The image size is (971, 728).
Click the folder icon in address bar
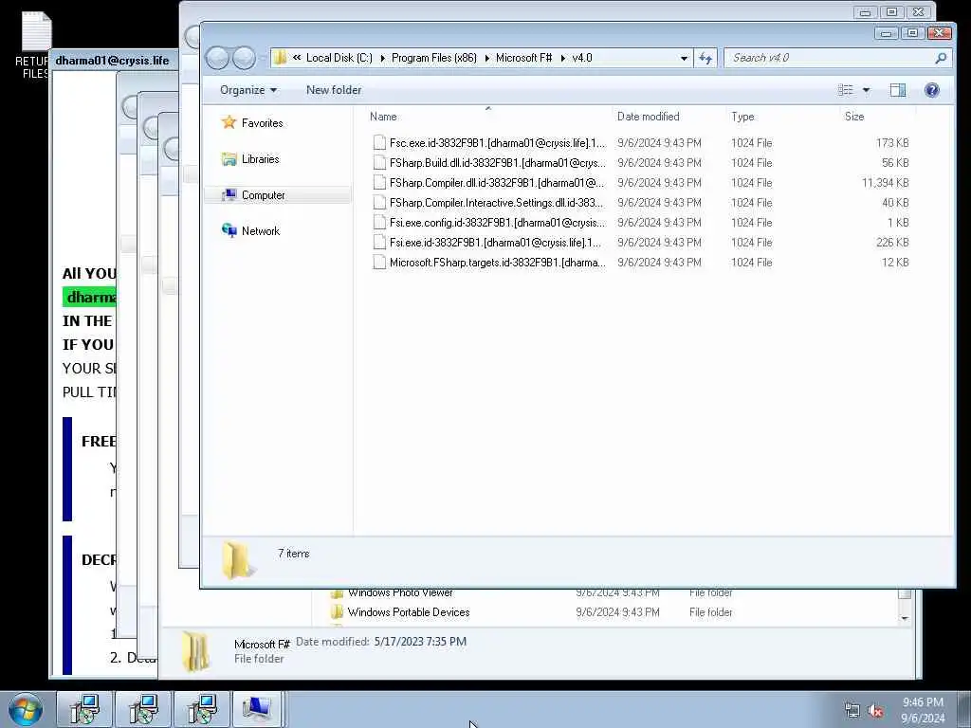pyautogui.click(x=280, y=58)
